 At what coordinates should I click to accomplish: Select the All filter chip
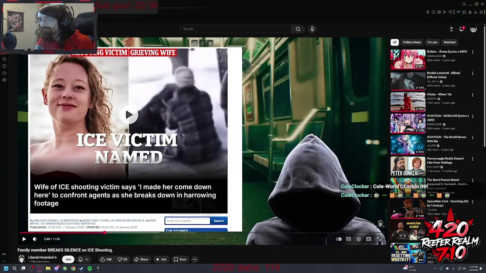click(x=394, y=42)
